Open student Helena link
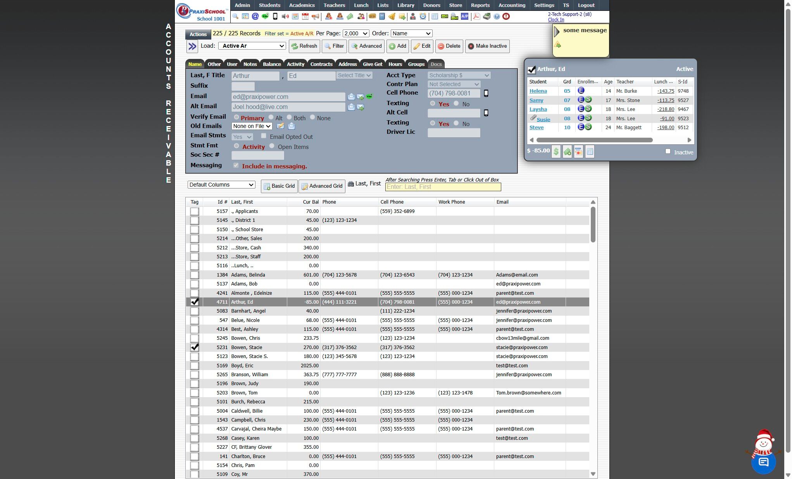 pyautogui.click(x=538, y=91)
